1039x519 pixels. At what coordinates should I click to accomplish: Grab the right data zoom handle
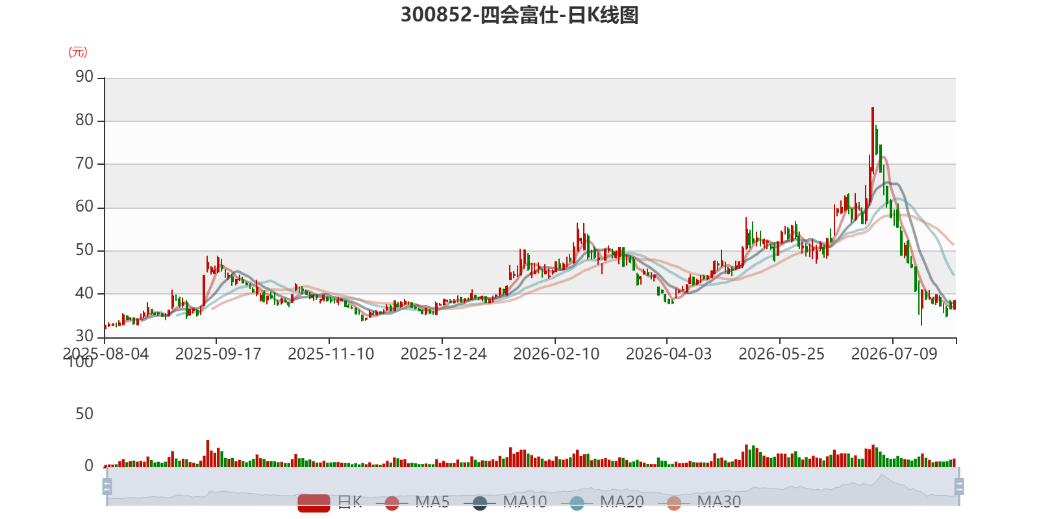[x=958, y=487]
